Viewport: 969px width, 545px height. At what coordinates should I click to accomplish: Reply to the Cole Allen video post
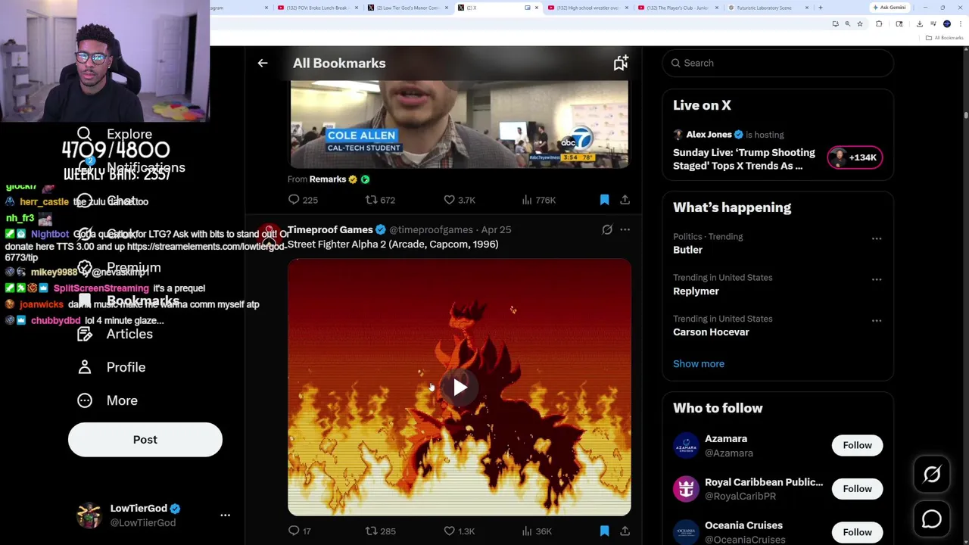[302, 200]
